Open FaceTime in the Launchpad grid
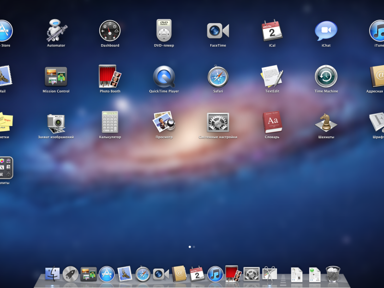This screenshot has height=288, width=384. pos(218,31)
